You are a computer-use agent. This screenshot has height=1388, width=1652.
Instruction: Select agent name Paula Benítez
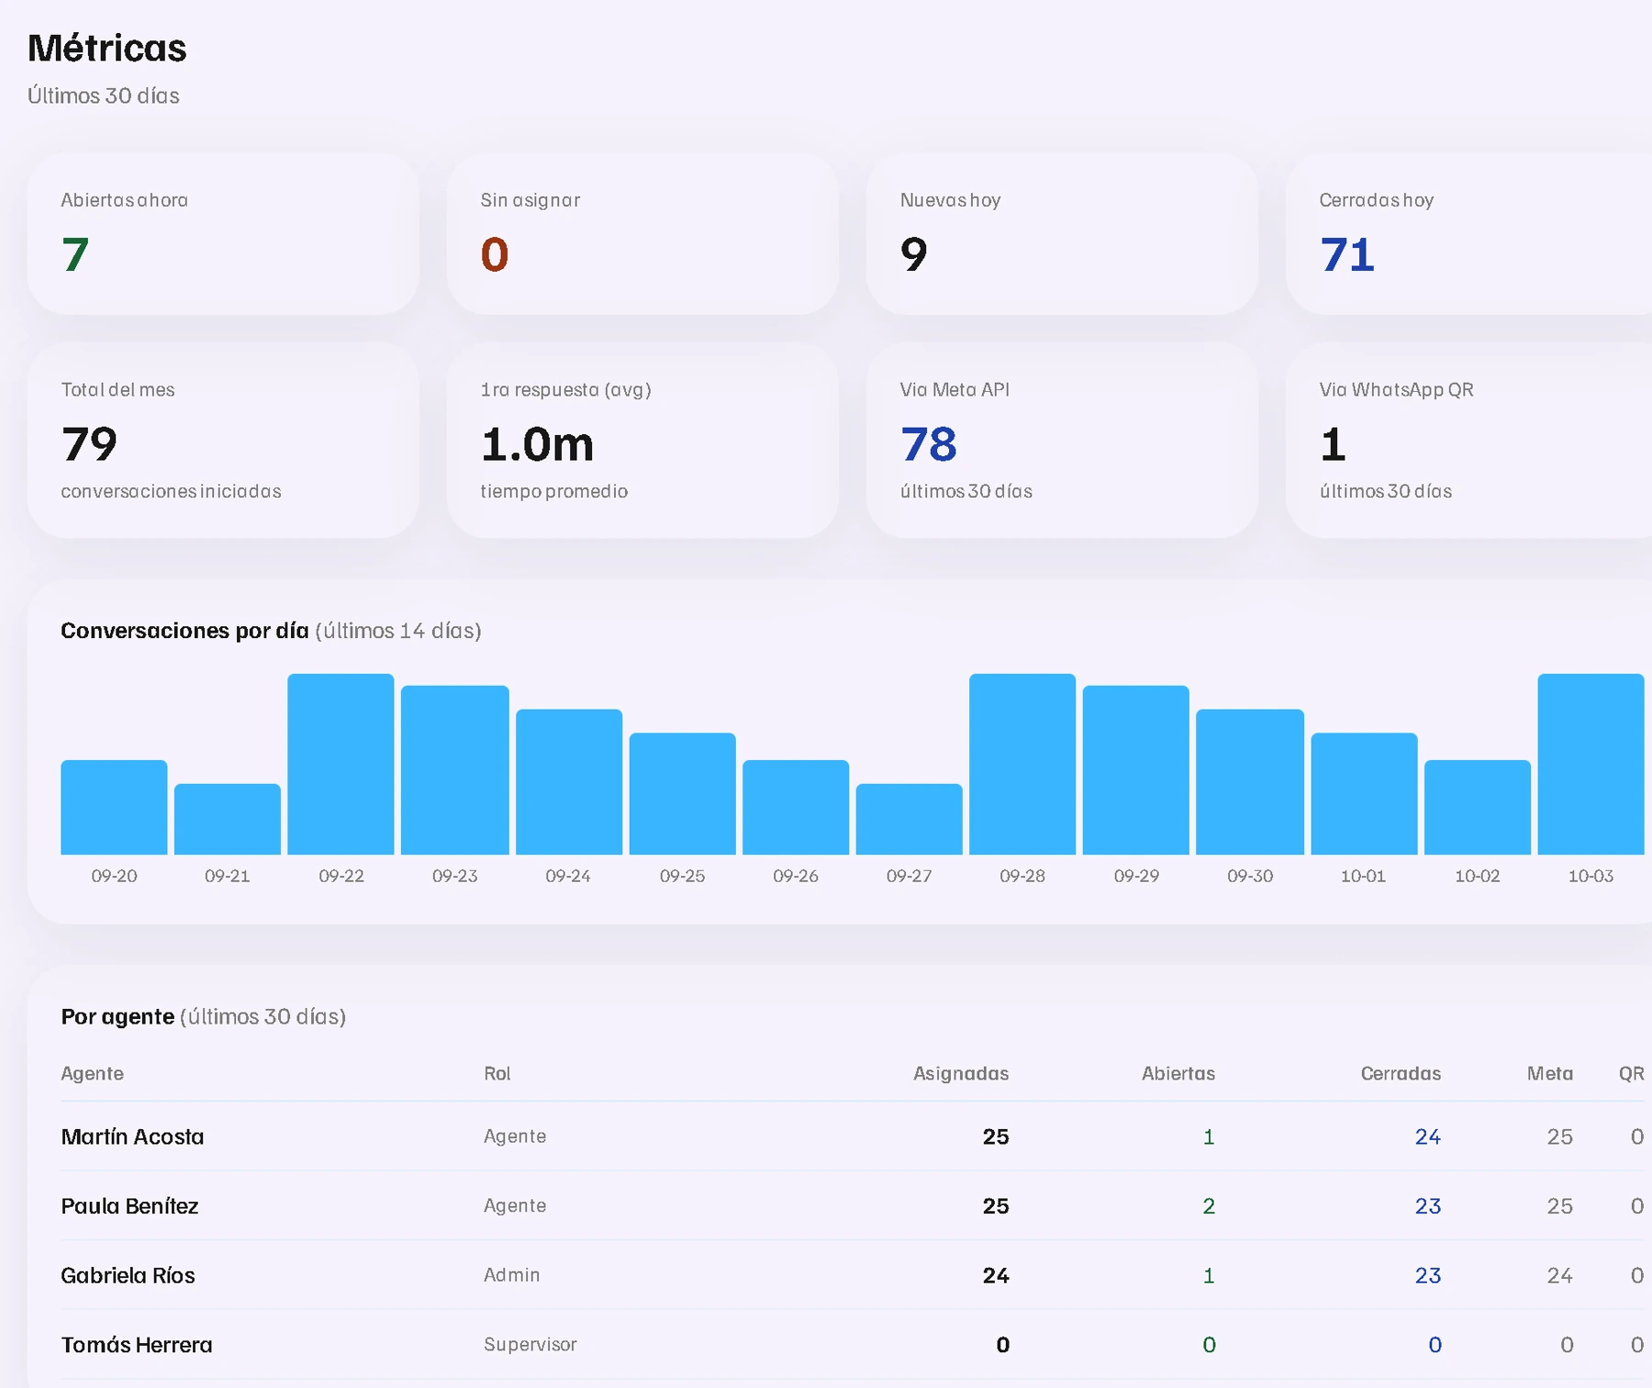click(x=129, y=1206)
